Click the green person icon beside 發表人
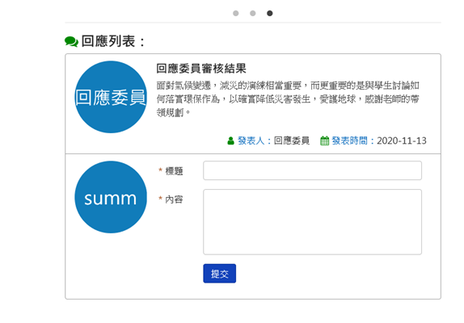The height and width of the screenshot is (323, 464). pos(231,141)
